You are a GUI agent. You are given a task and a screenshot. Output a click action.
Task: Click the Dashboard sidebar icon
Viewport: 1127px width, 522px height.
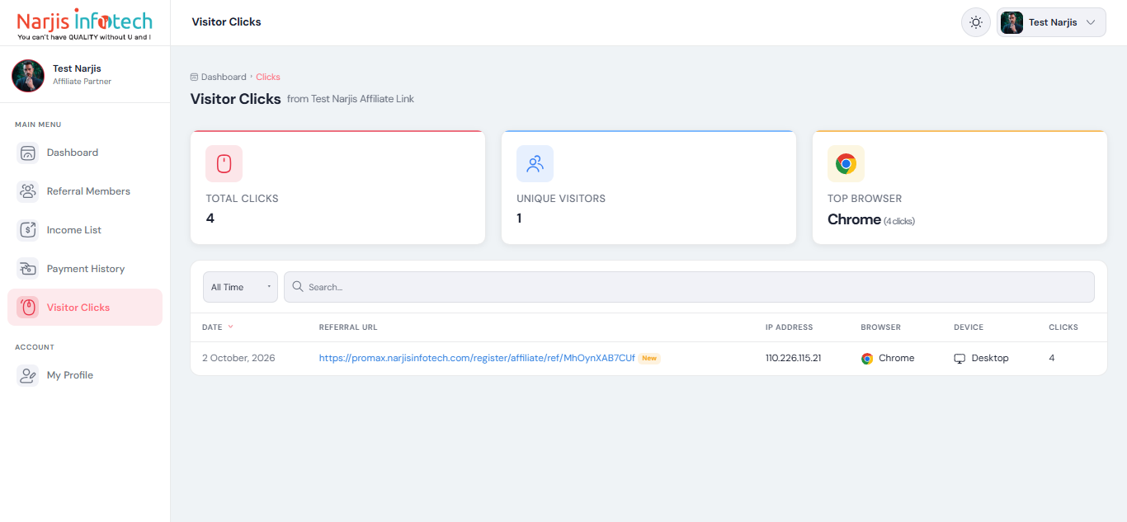tap(28, 153)
